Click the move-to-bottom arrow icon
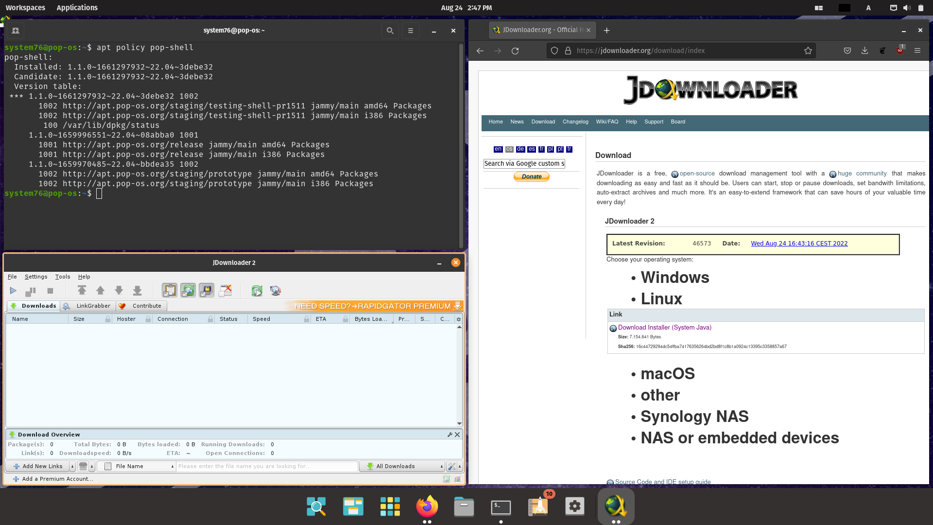The image size is (933, 525). pos(138,291)
